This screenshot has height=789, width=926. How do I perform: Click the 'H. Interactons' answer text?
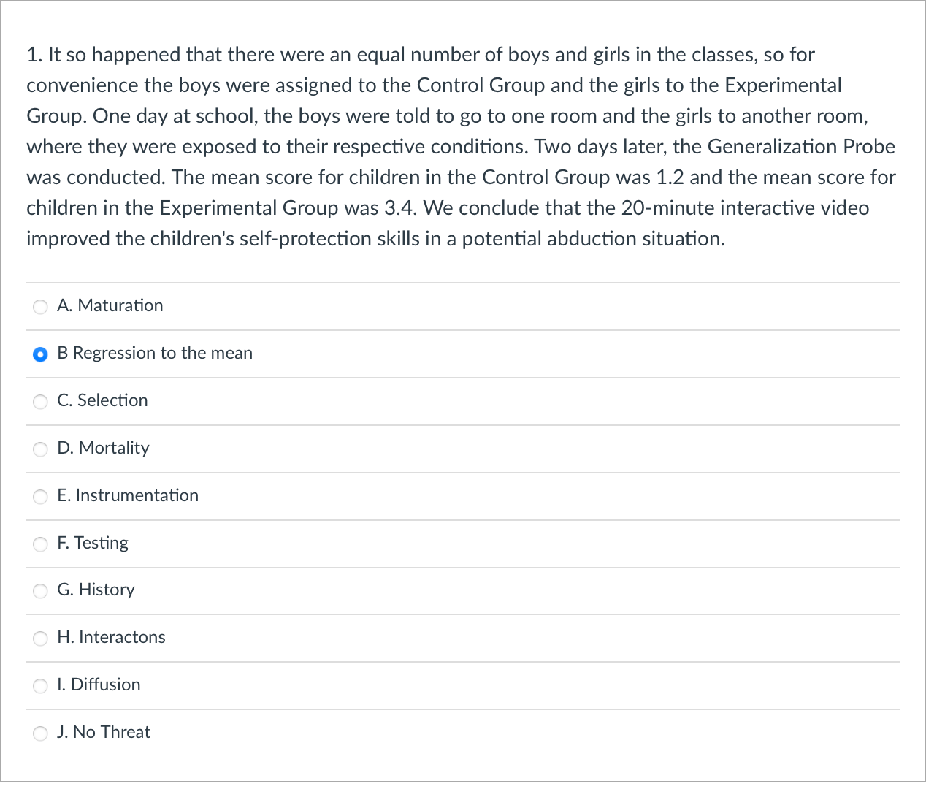[111, 637]
